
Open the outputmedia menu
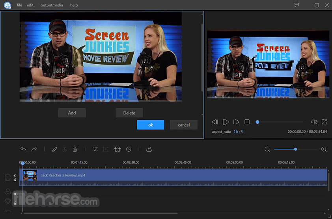tap(52, 5)
